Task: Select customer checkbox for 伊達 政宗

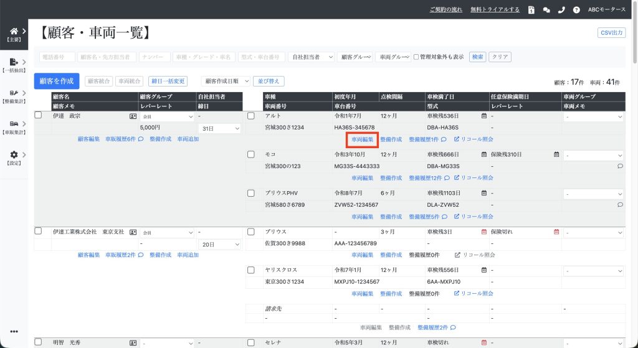Action: coord(38,115)
